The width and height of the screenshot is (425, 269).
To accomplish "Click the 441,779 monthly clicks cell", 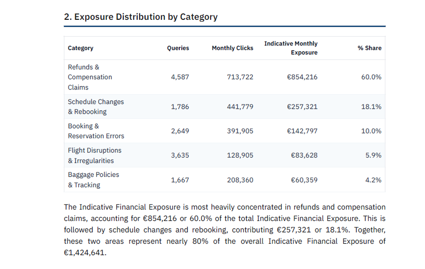I will [240, 107].
